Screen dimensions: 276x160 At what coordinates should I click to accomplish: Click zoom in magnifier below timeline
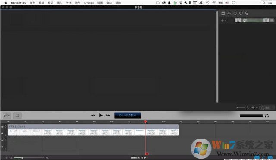click(x=47, y=158)
